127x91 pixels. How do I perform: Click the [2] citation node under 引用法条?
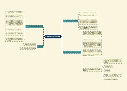(x=27, y=48)
